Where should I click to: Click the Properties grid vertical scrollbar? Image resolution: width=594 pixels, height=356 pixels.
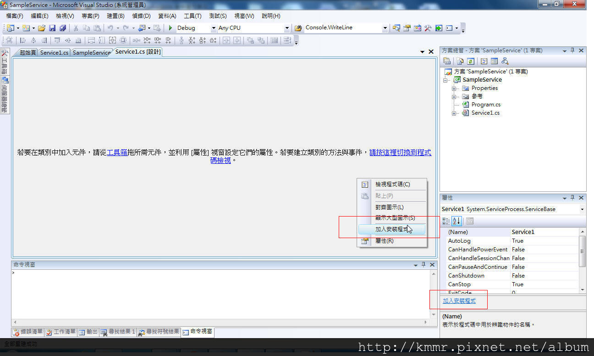coord(582,261)
